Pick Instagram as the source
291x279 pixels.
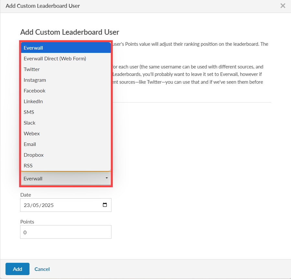coord(66,80)
